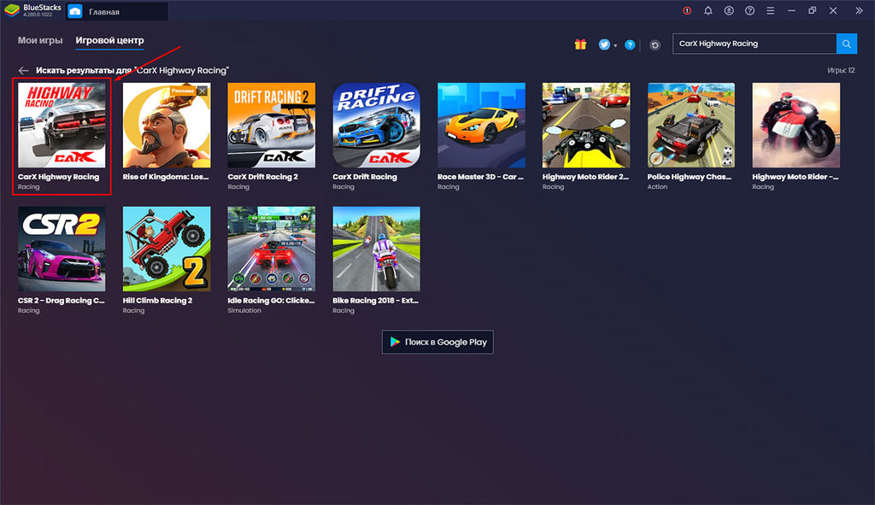
Task: Open the blue help question mark icon
Action: click(x=630, y=45)
